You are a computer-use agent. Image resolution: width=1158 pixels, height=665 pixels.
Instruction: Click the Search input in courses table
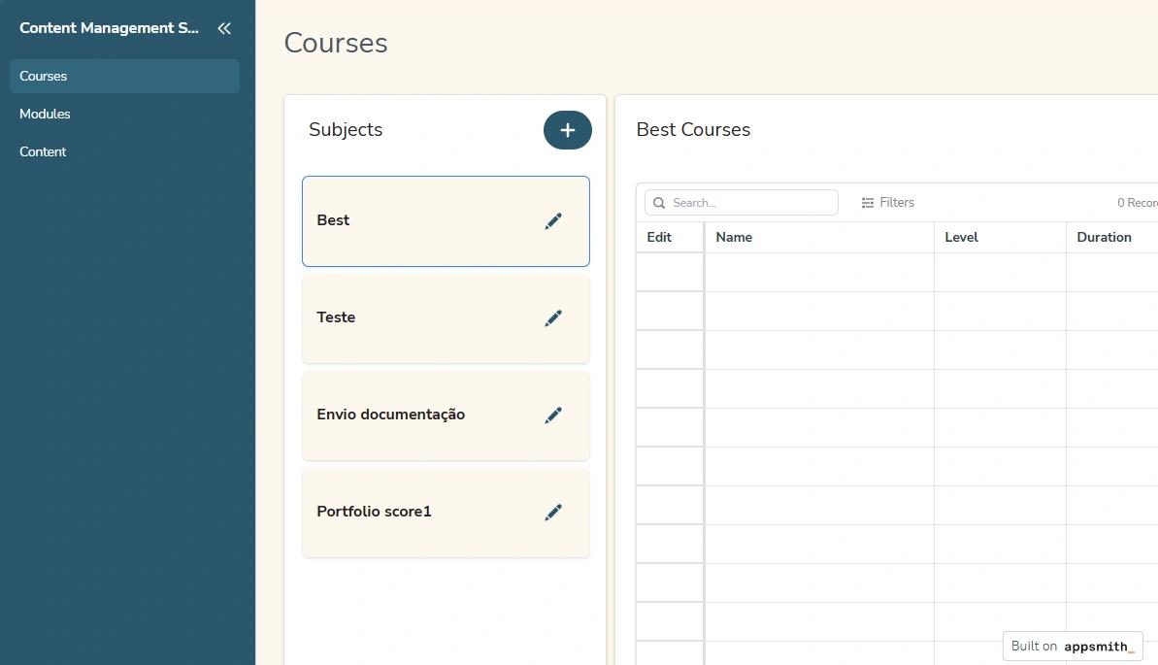pos(742,203)
